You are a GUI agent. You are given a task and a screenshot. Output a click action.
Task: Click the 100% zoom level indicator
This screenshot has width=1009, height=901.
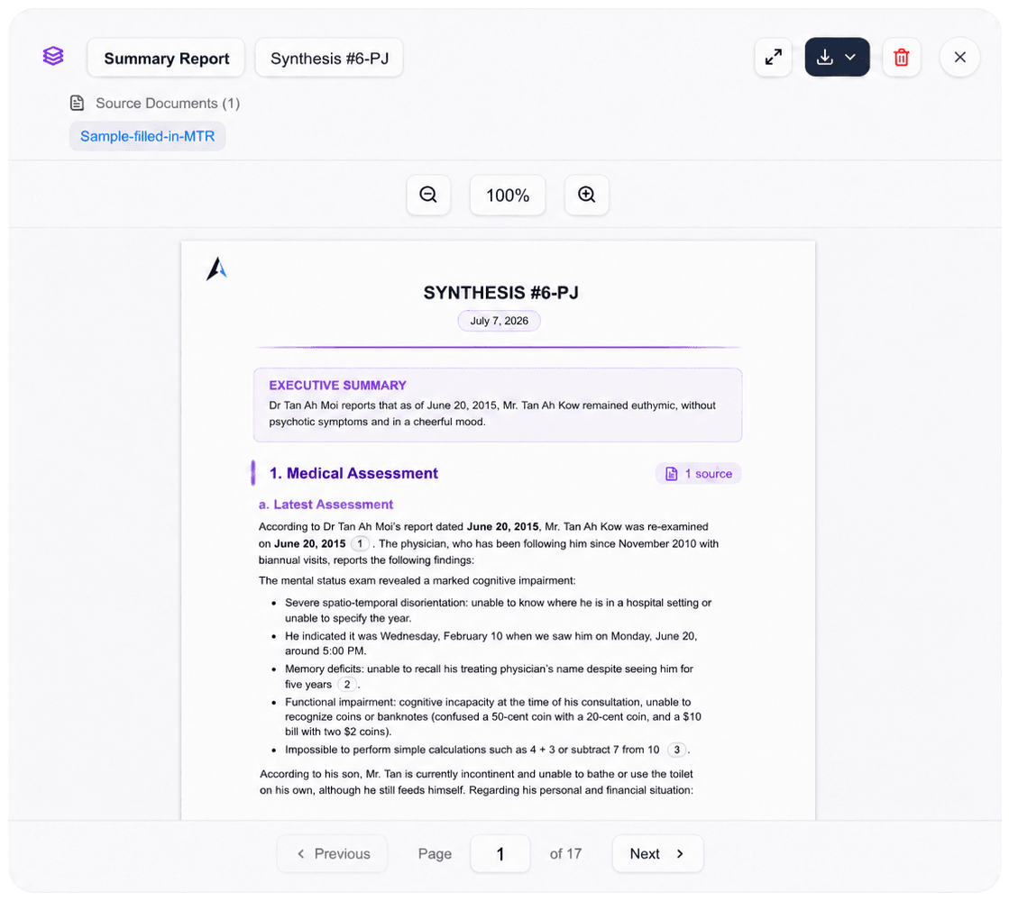click(508, 195)
